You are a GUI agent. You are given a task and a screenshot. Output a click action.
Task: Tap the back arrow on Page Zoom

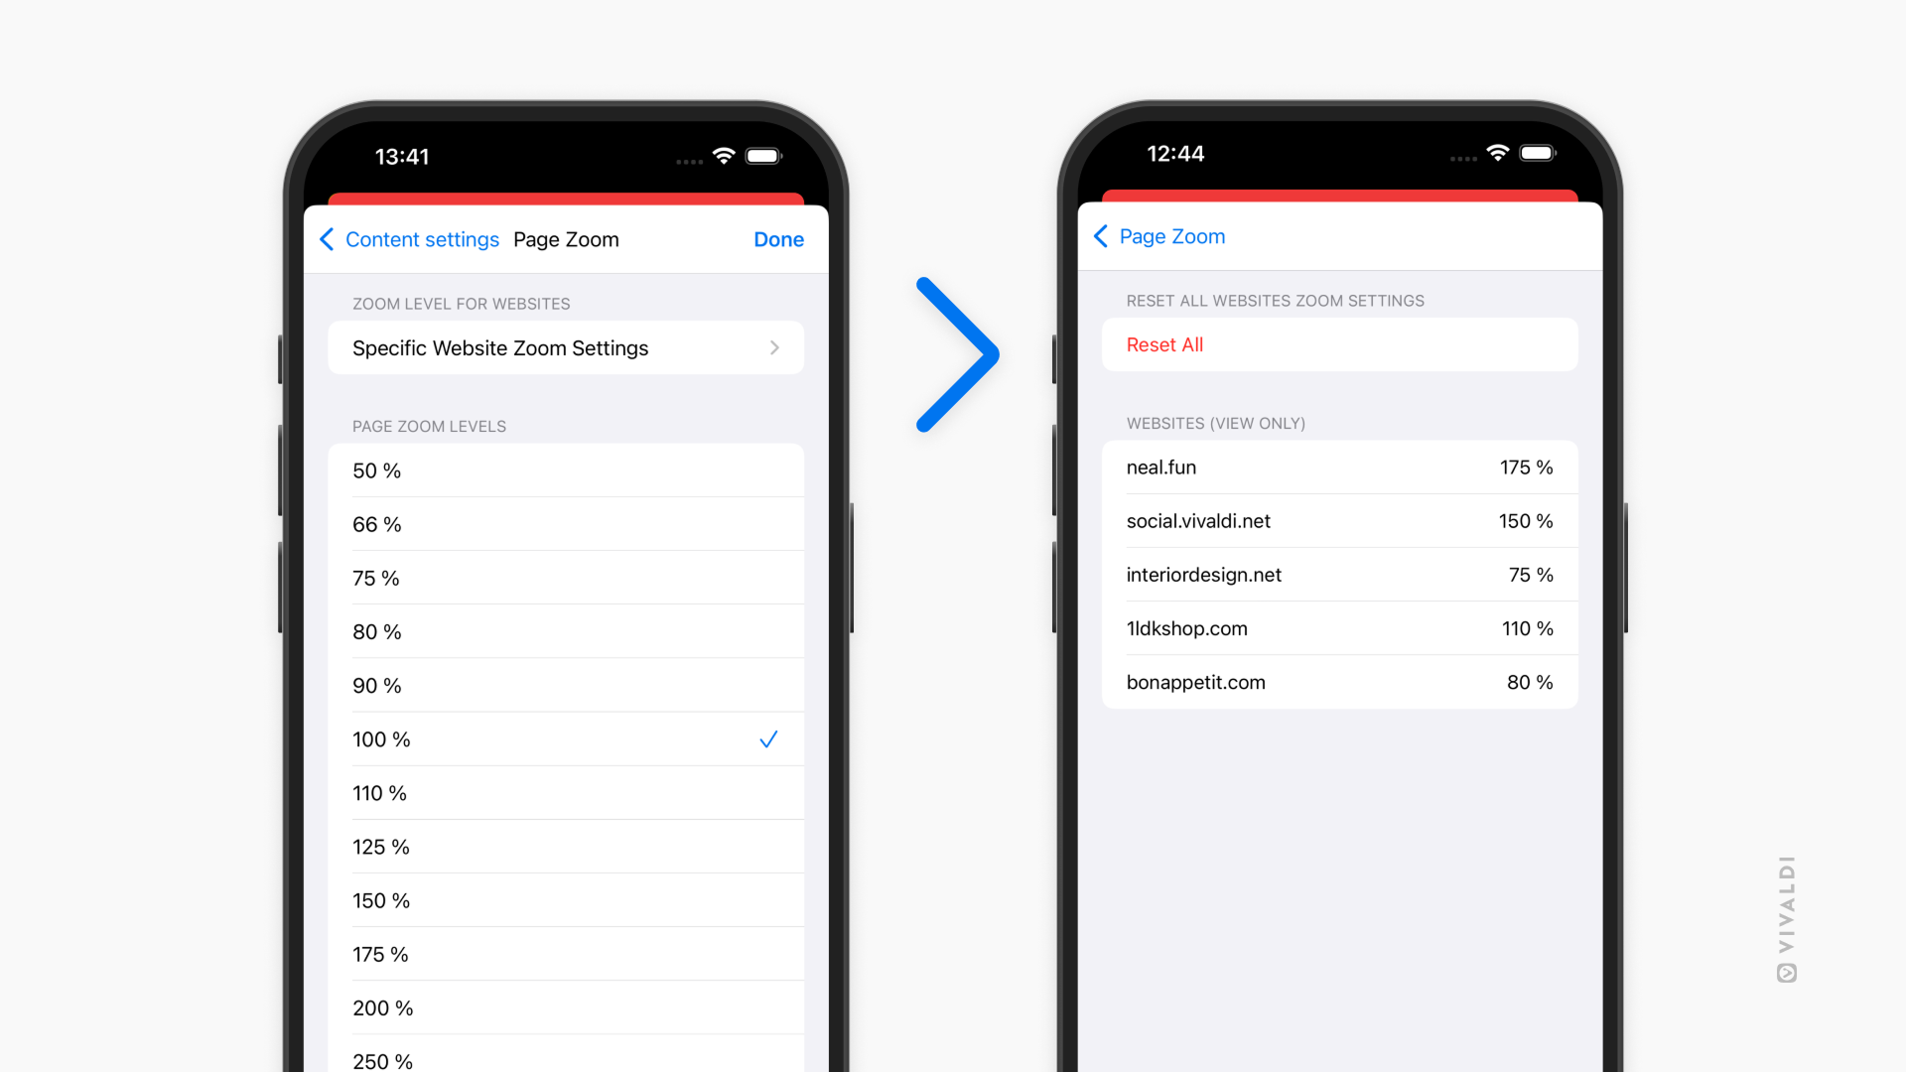[1104, 235]
